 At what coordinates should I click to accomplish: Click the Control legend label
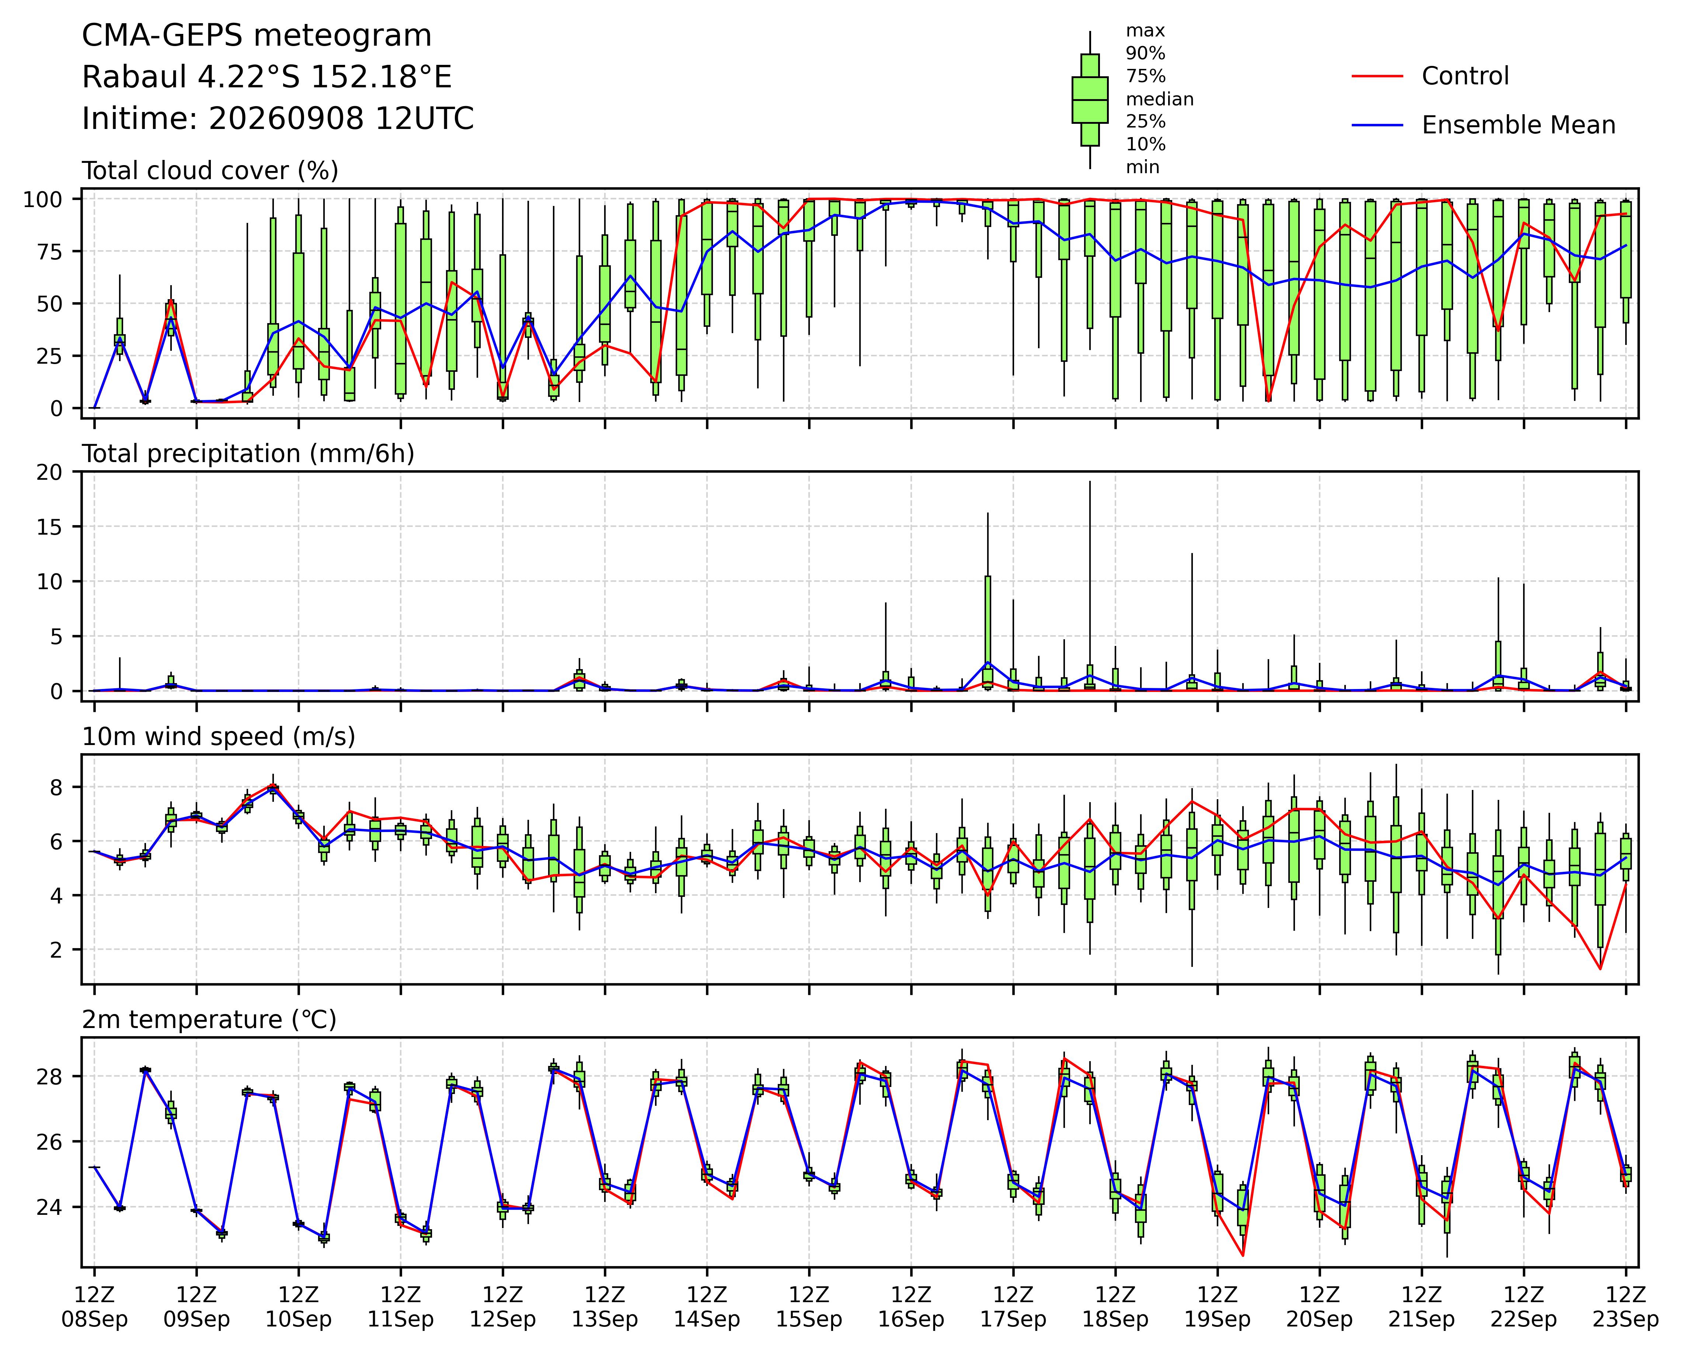(1465, 76)
